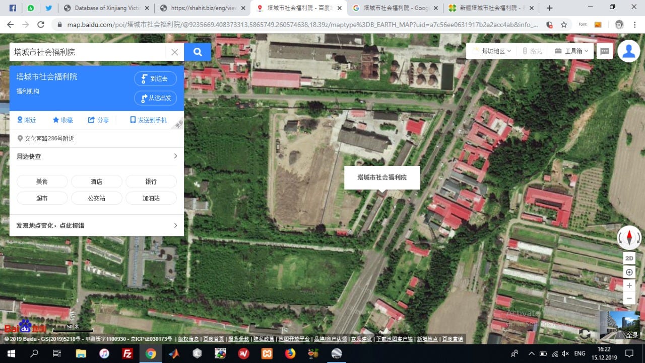The image size is (645, 363).
Task: Open the Chrome profile avatar
Action: (x=619, y=25)
